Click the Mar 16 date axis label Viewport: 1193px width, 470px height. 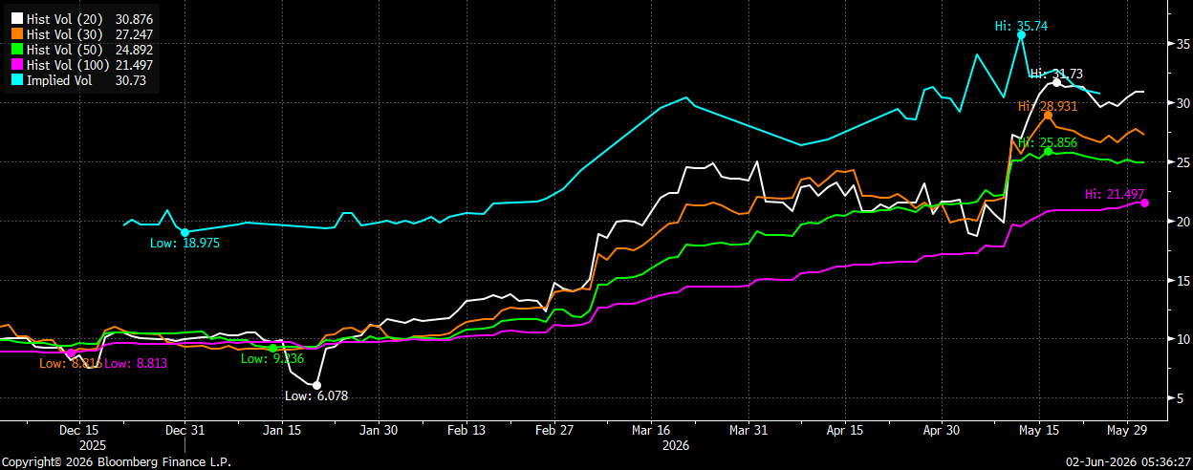[650, 430]
